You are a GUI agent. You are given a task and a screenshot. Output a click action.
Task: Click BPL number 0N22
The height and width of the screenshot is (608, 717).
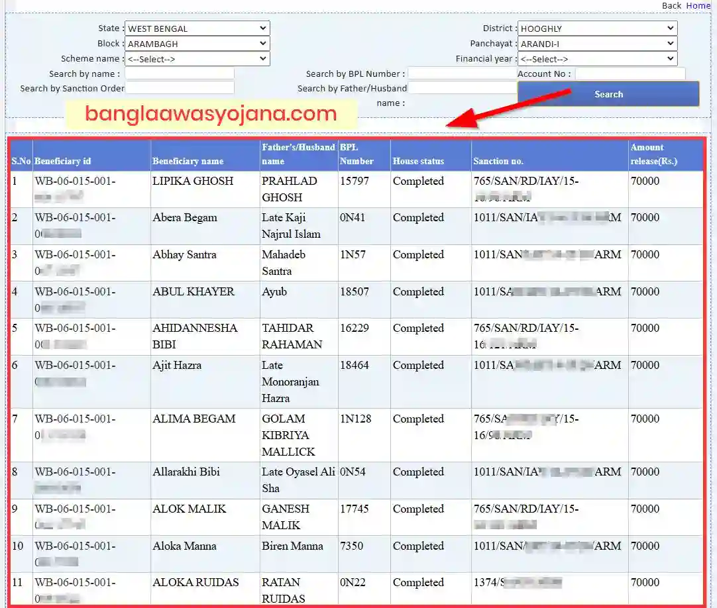(x=353, y=582)
